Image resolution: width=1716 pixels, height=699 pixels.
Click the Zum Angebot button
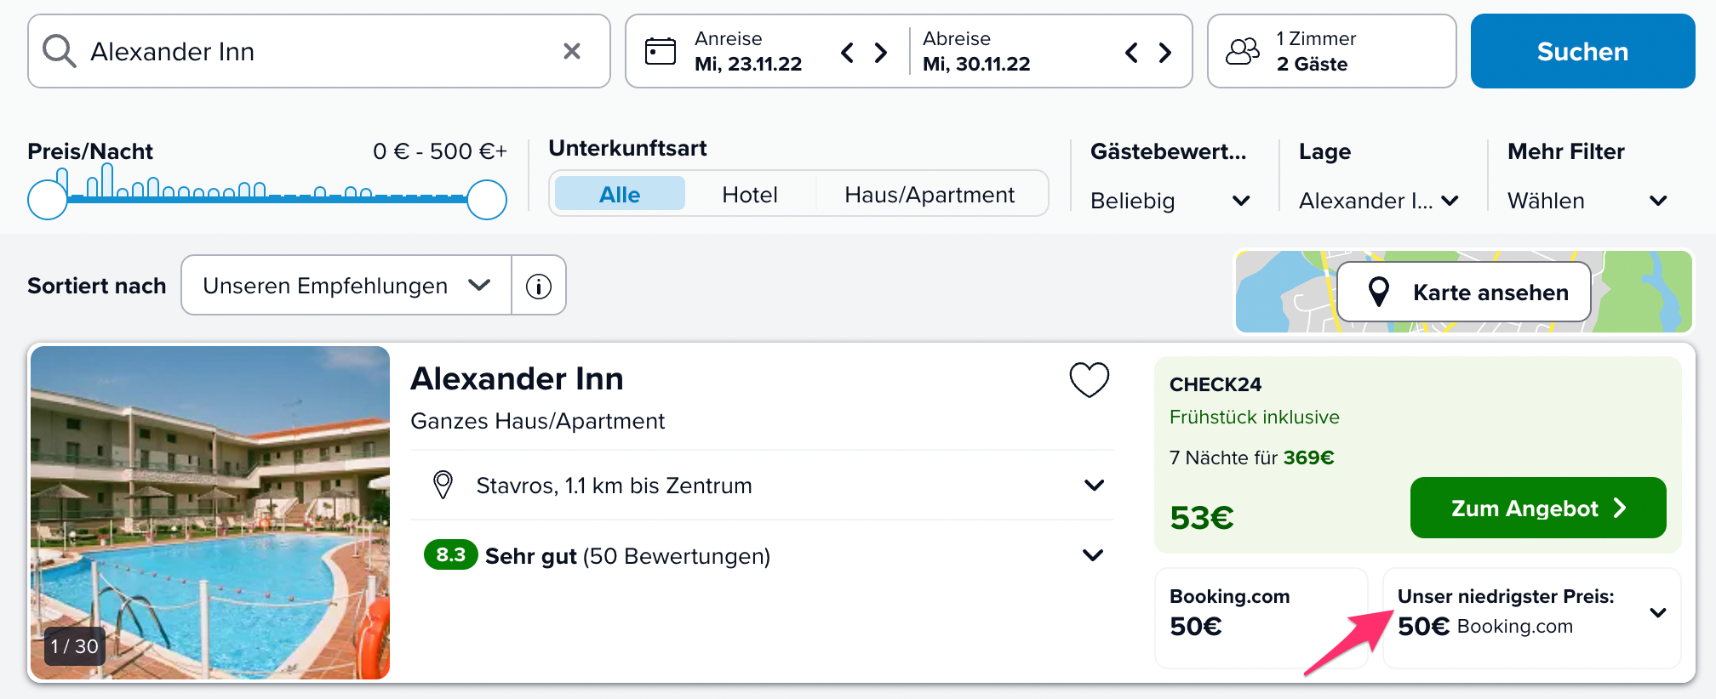pos(1537,508)
